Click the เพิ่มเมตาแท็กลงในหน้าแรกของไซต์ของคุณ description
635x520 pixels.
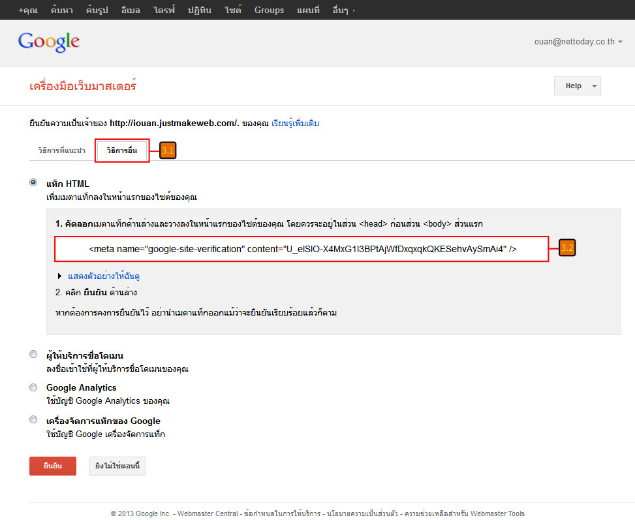click(121, 197)
